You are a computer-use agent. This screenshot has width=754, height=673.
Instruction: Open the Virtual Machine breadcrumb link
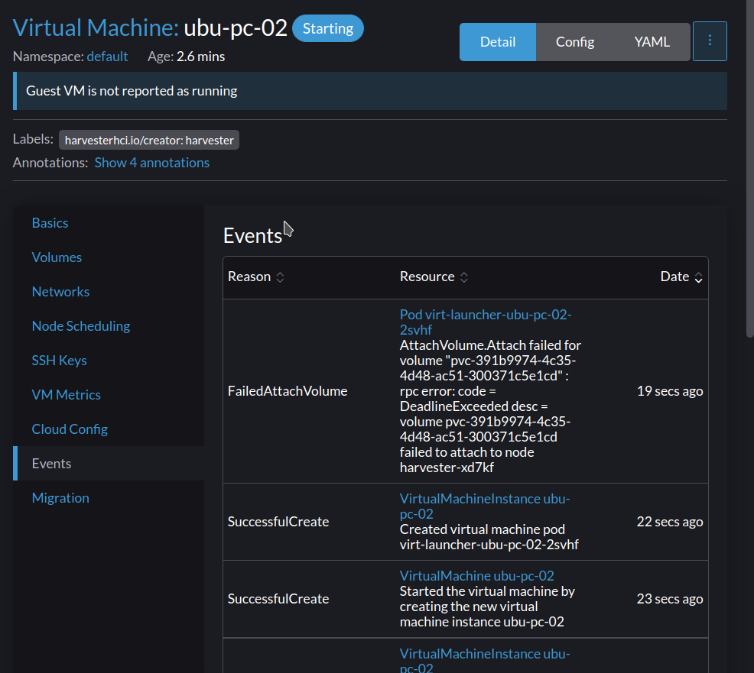pyautogui.click(x=96, y=28)
